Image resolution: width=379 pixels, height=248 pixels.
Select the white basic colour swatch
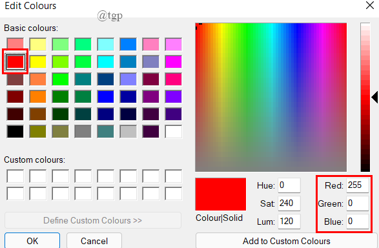(174, 132)
